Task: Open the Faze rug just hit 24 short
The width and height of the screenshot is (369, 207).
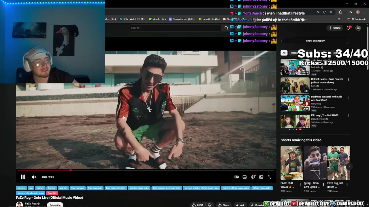Action: [x=338, y=163]
